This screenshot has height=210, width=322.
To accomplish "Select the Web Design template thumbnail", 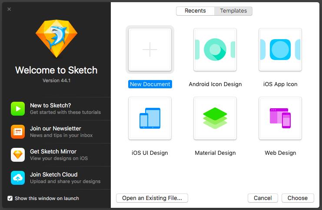I will pos(280,118).
